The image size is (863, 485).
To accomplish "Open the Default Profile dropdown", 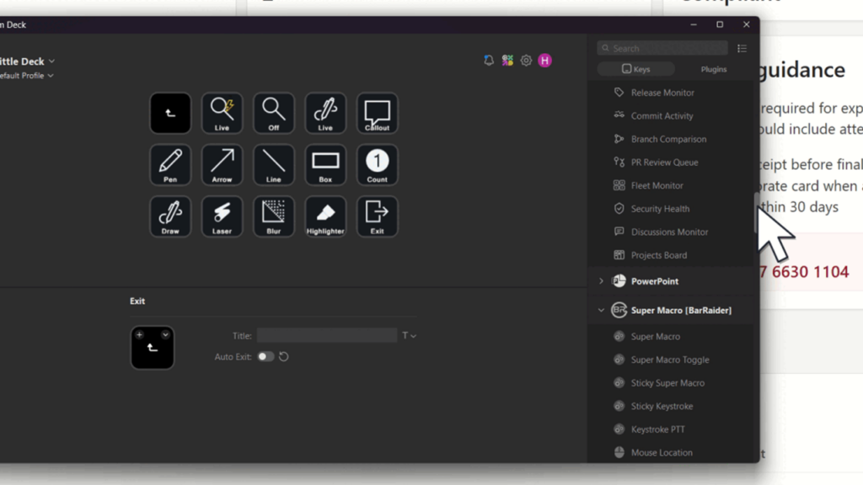I will (26, 75).
